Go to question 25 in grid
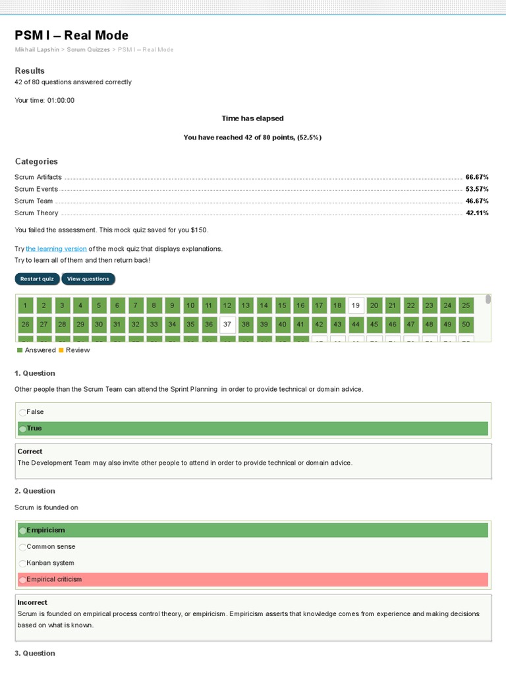Image resolution: width=506 pixels, height=674 pixels. [466, 305]
